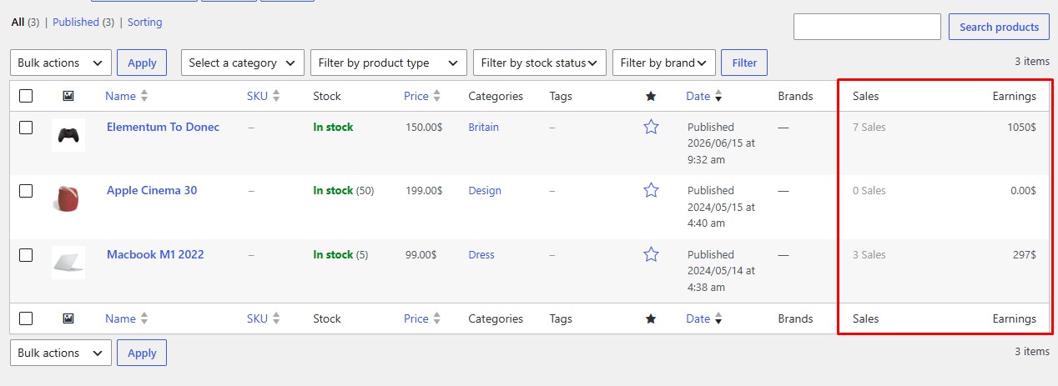Image resolution: width=1058 pixels, height=386 pixels.
Task: Click the 3 Sales cell
Action: tap(869, 254)
